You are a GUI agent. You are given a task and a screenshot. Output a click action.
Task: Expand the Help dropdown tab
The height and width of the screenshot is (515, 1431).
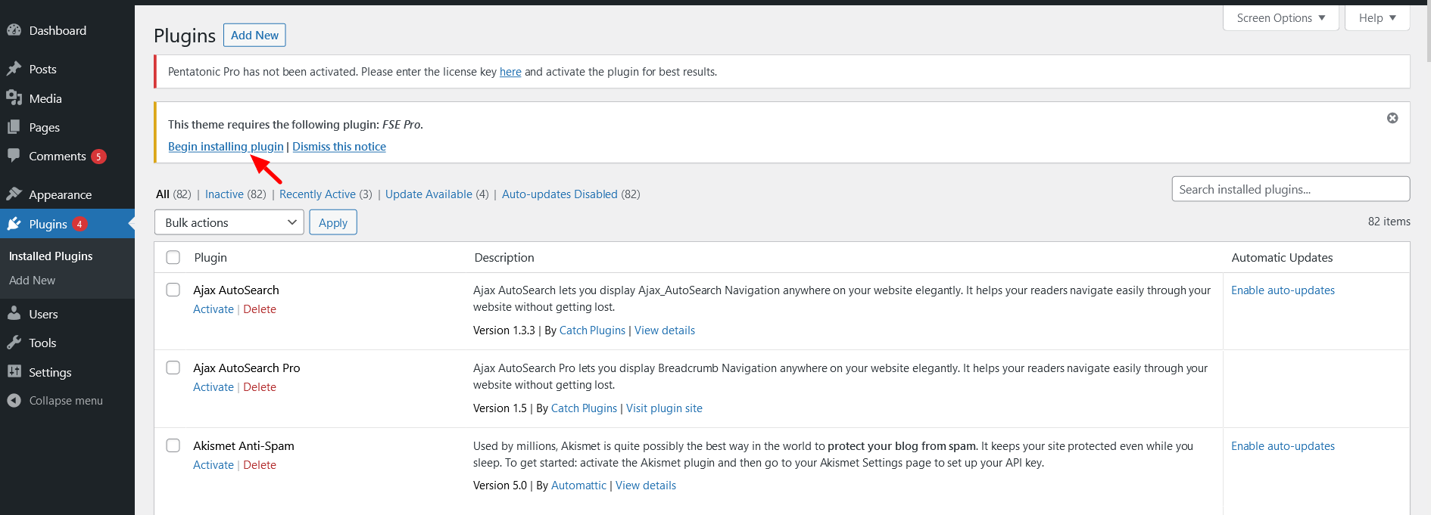1376,18
